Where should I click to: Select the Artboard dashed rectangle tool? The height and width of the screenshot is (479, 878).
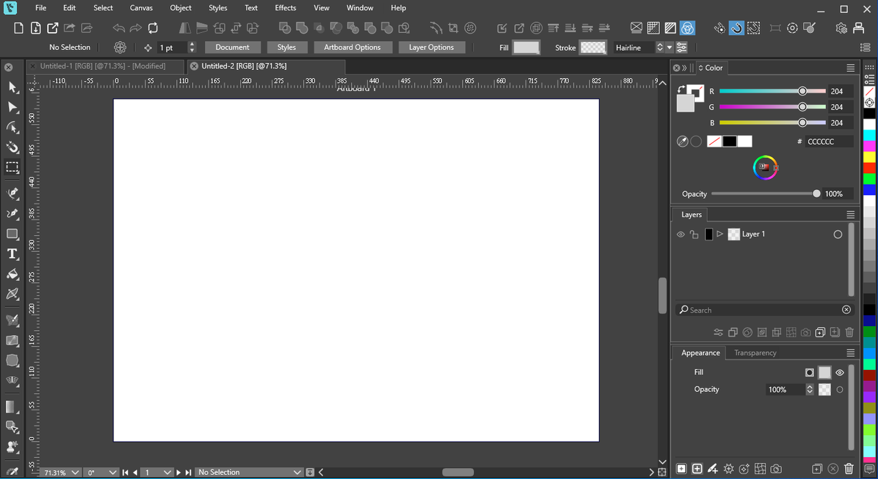tap(12, 167)
